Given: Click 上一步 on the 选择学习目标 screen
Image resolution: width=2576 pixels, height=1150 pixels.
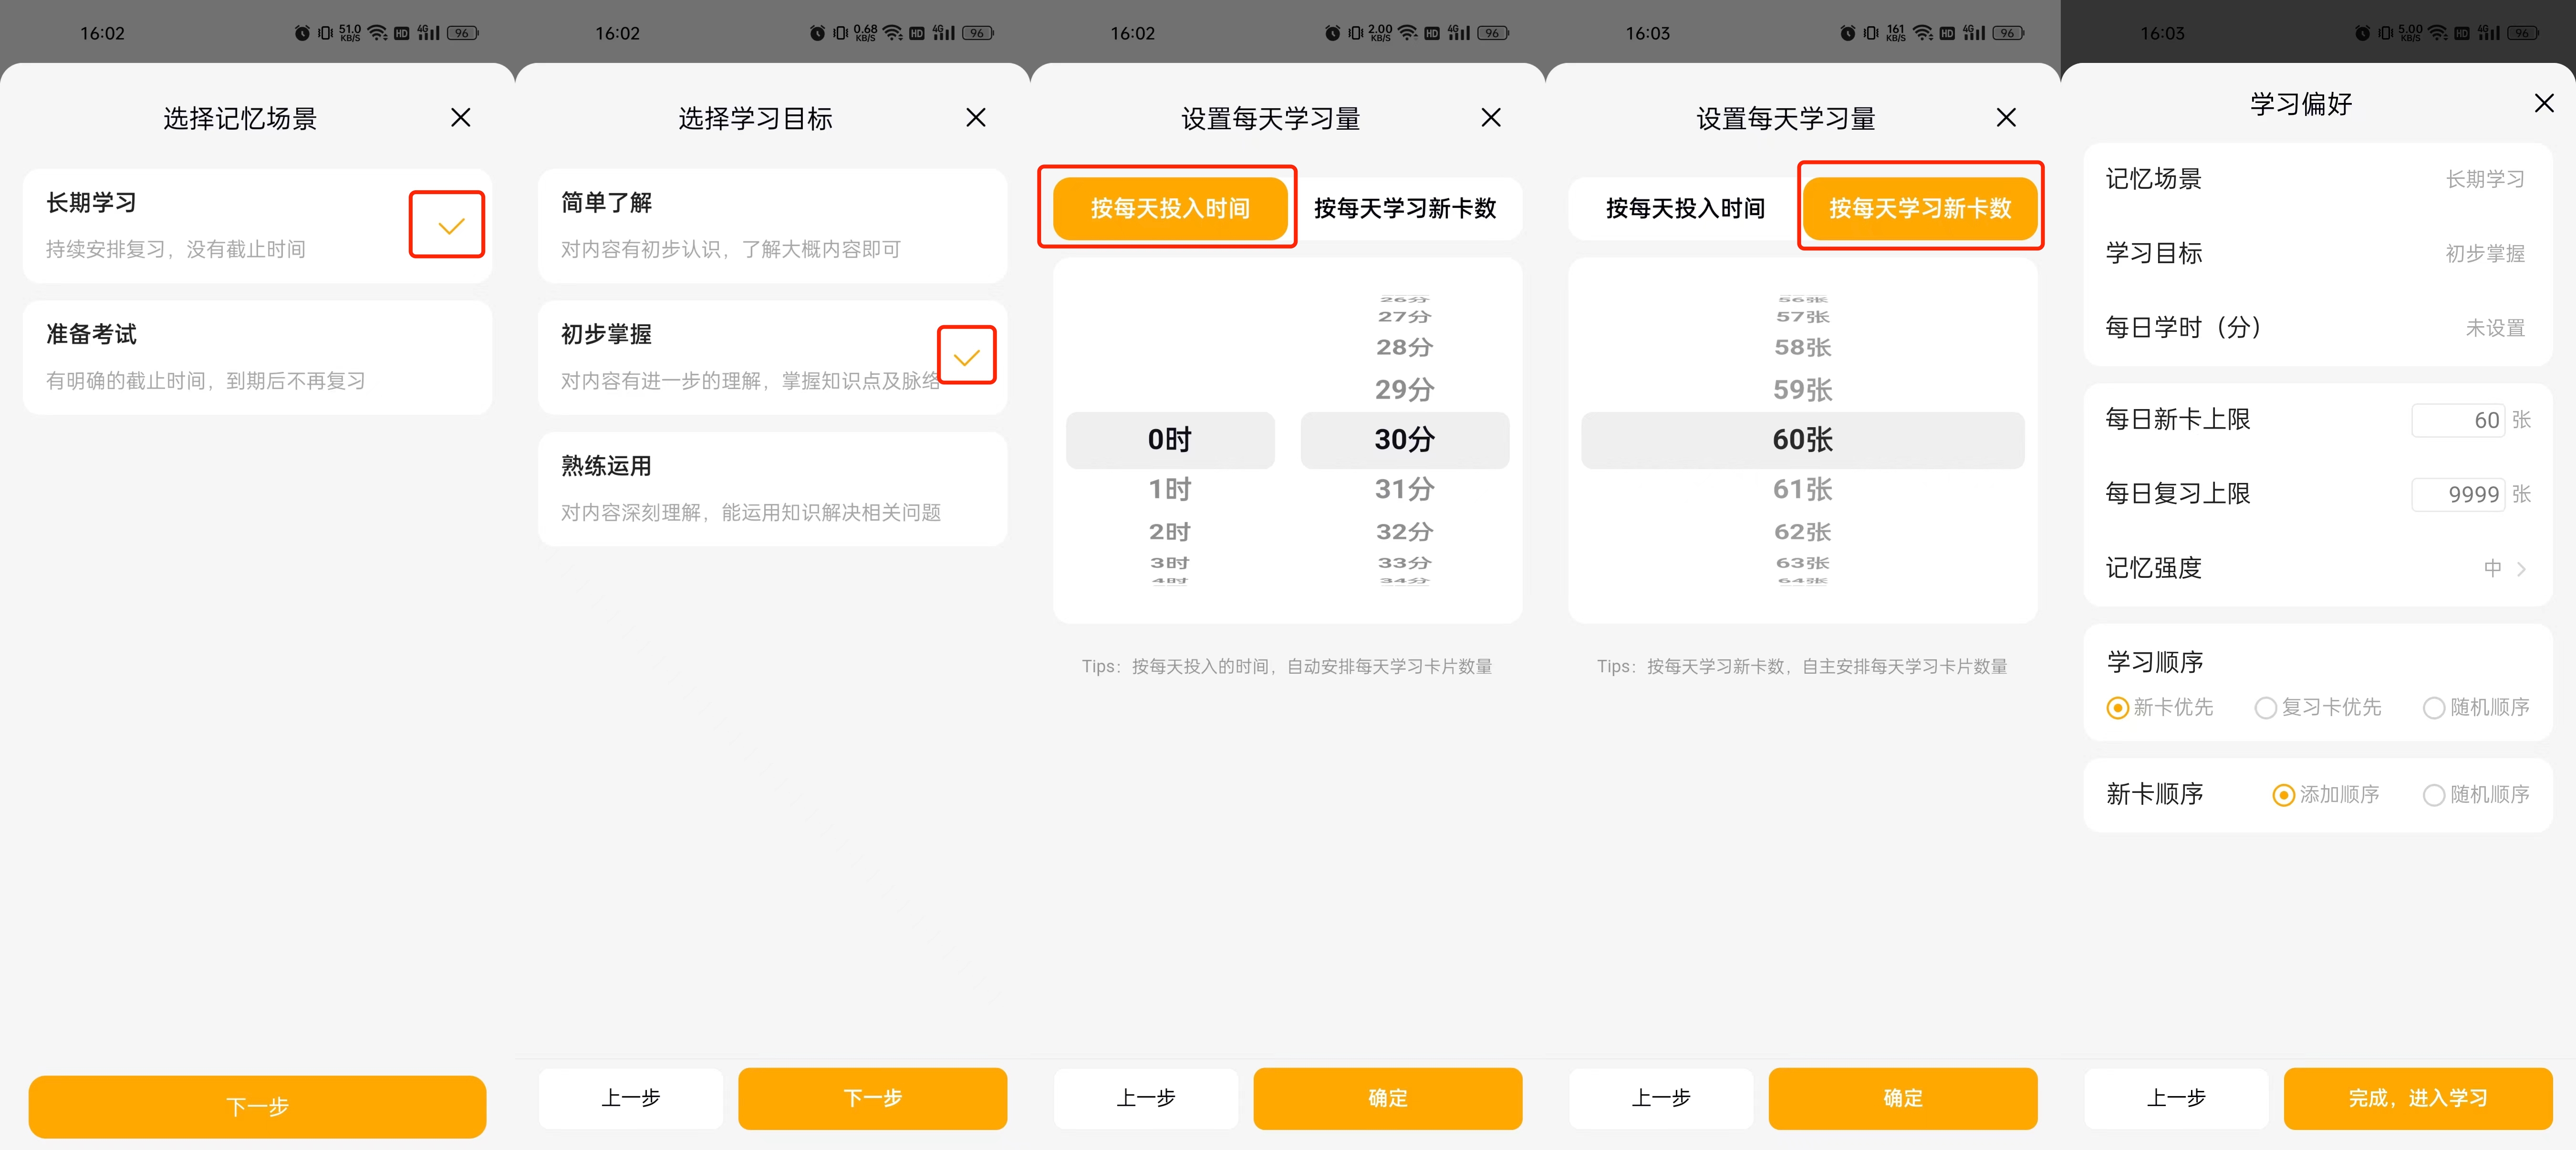Looking at the screenshot, I should pos(630,1098).
